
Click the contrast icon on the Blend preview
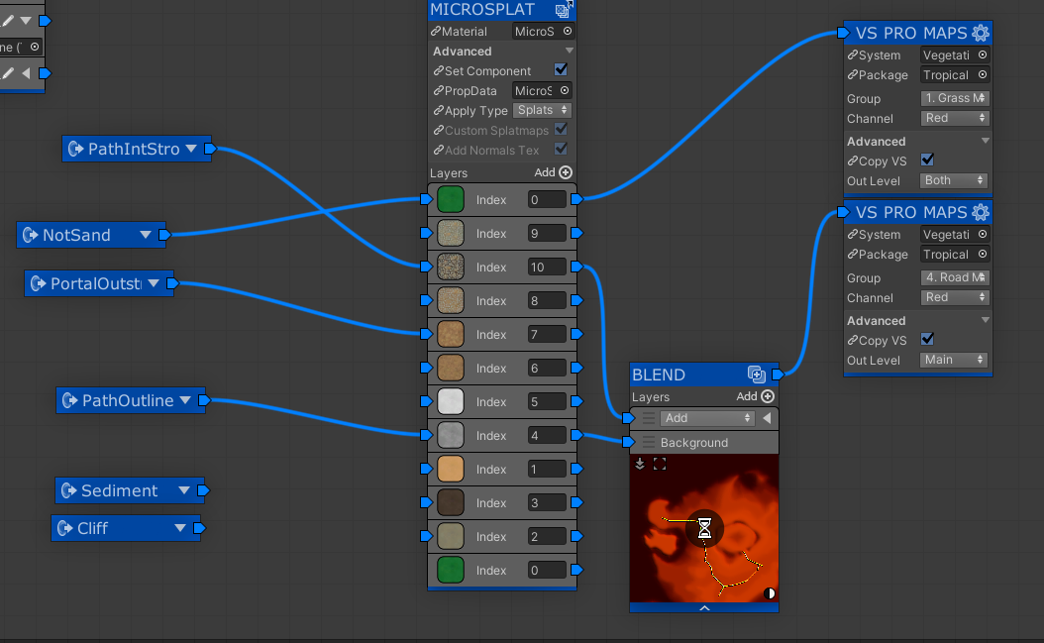point(769,593)
